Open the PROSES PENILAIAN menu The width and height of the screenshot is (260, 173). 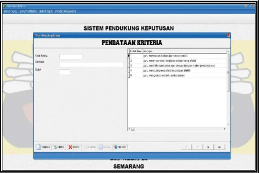click(x=66, y=11)
